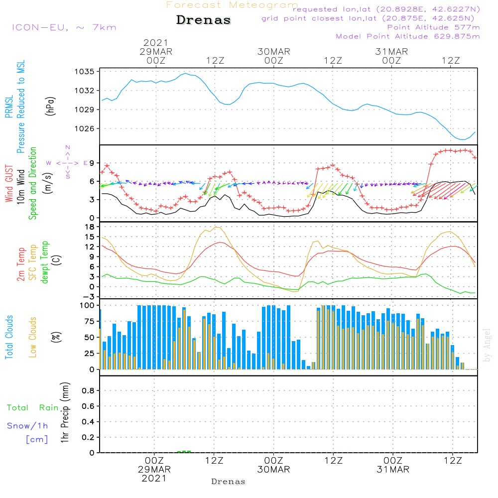498x498 pixels.
Task: Click the 'Total Clouds' blue label
Action: pos(9,337)
